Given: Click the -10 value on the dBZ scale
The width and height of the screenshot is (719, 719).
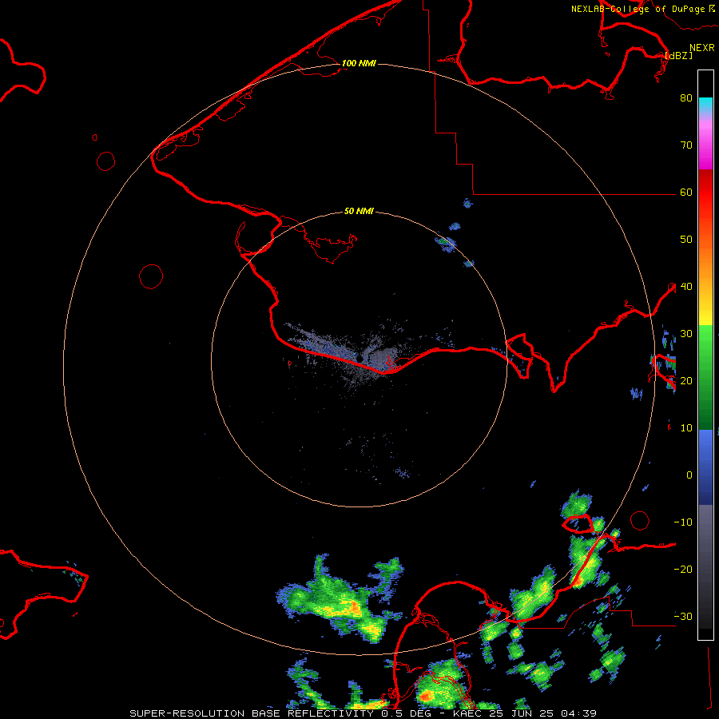Looking at the screenshot, I should click(683, 522).
